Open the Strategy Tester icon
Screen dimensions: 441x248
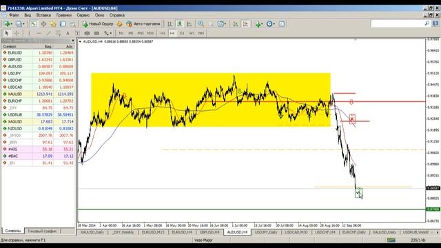point(72,24)
